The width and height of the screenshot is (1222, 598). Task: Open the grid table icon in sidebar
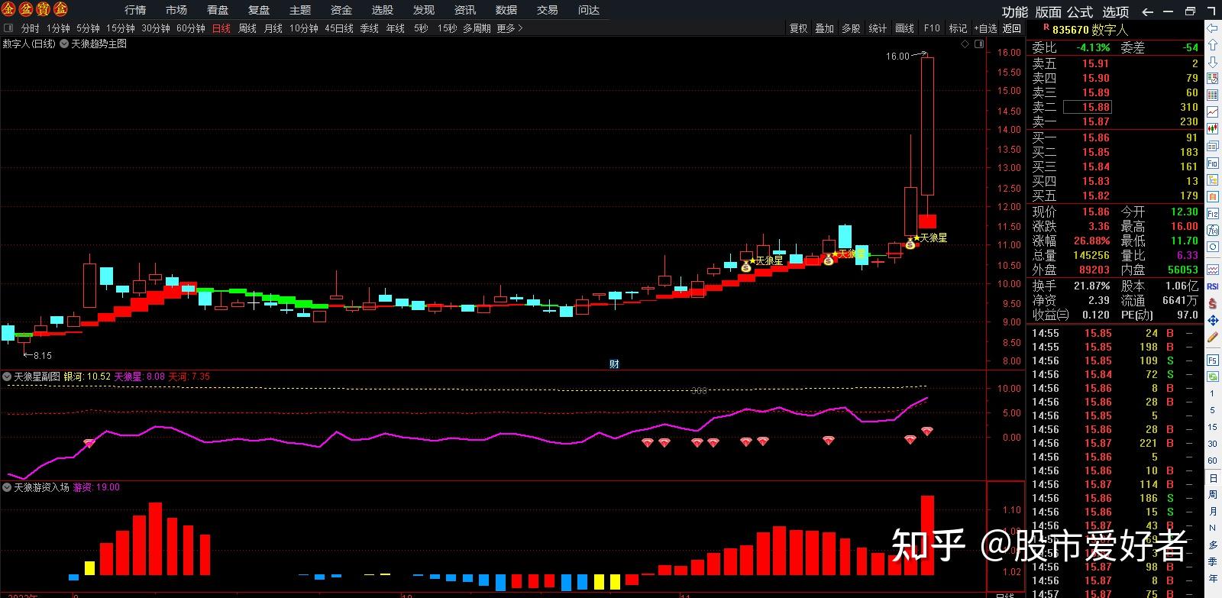tap(1212, 95)
